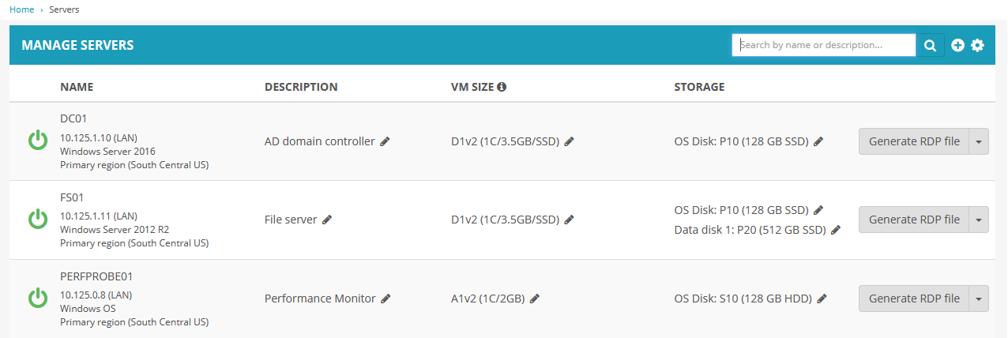Add a new server with plus icon

[957, 45]
